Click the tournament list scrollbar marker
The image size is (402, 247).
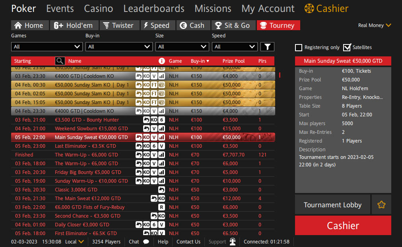(x=280, y=75)
